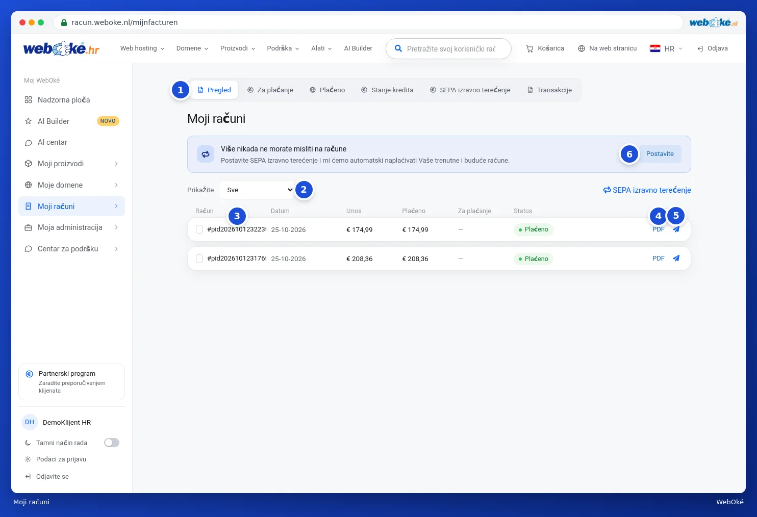
Task: Open the Alati menu
Action: tap(322, 48)
